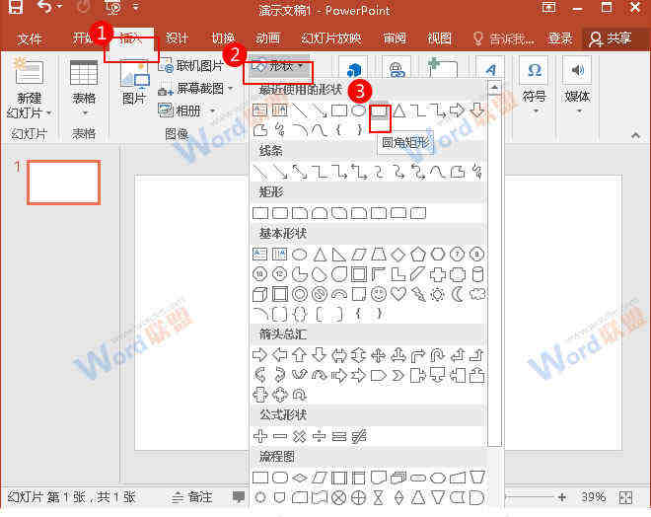The image size is (651, 517).
Task: Select the straight line under 线条
Action: coord(259,172)
